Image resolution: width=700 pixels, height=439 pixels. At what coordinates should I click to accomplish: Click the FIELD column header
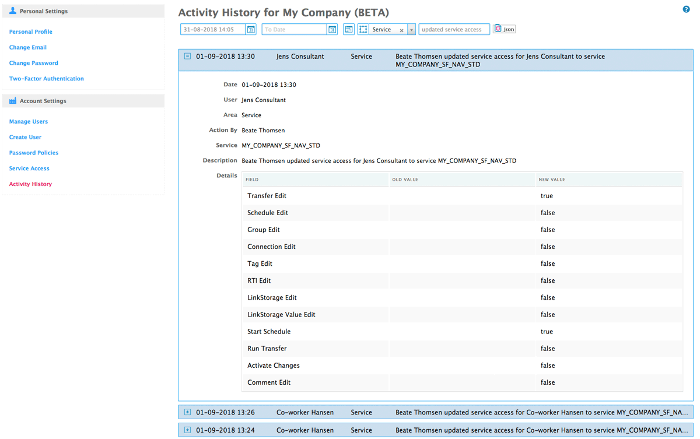click(316, 180)
